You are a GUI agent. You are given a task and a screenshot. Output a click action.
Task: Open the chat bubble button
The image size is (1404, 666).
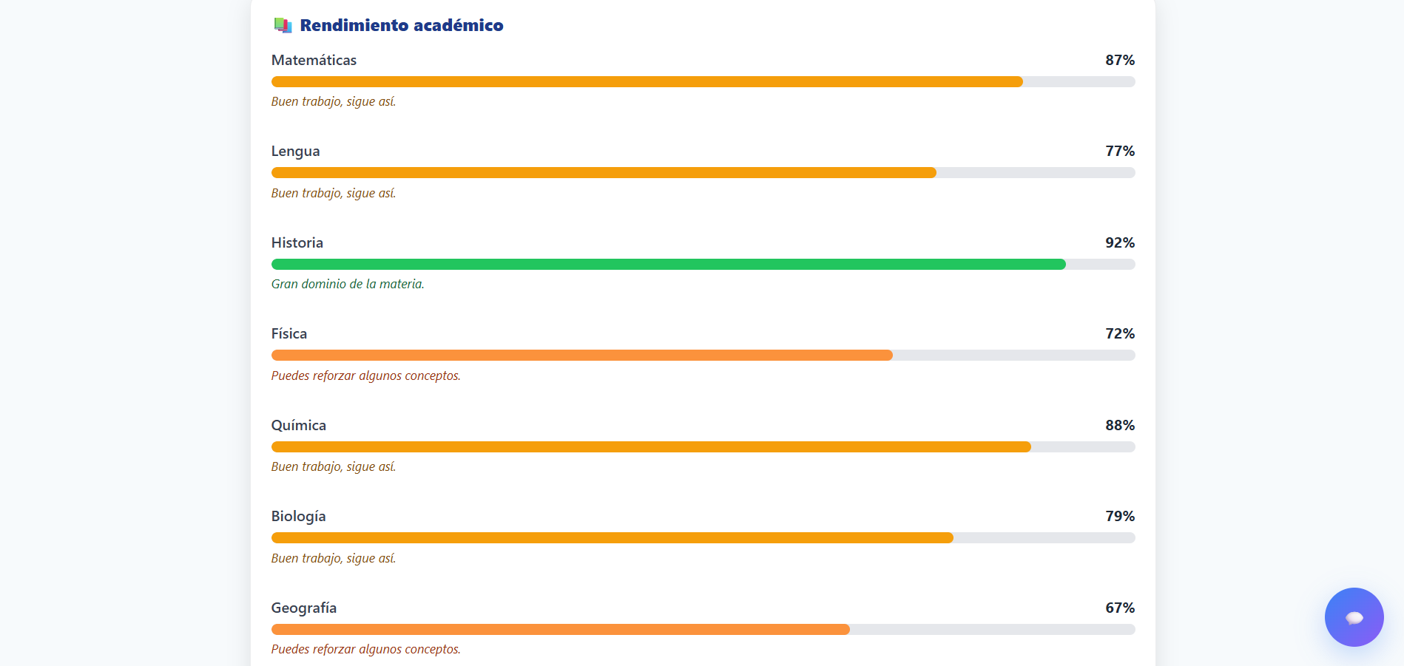click(x=1354, y=617)
